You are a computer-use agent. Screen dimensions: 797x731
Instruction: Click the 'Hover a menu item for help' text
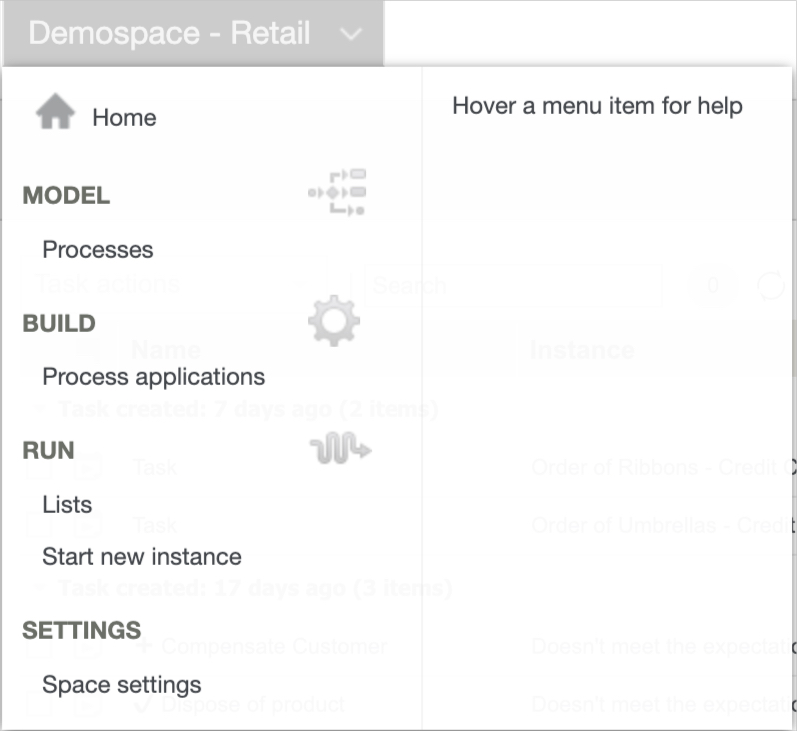coord(597,106)
